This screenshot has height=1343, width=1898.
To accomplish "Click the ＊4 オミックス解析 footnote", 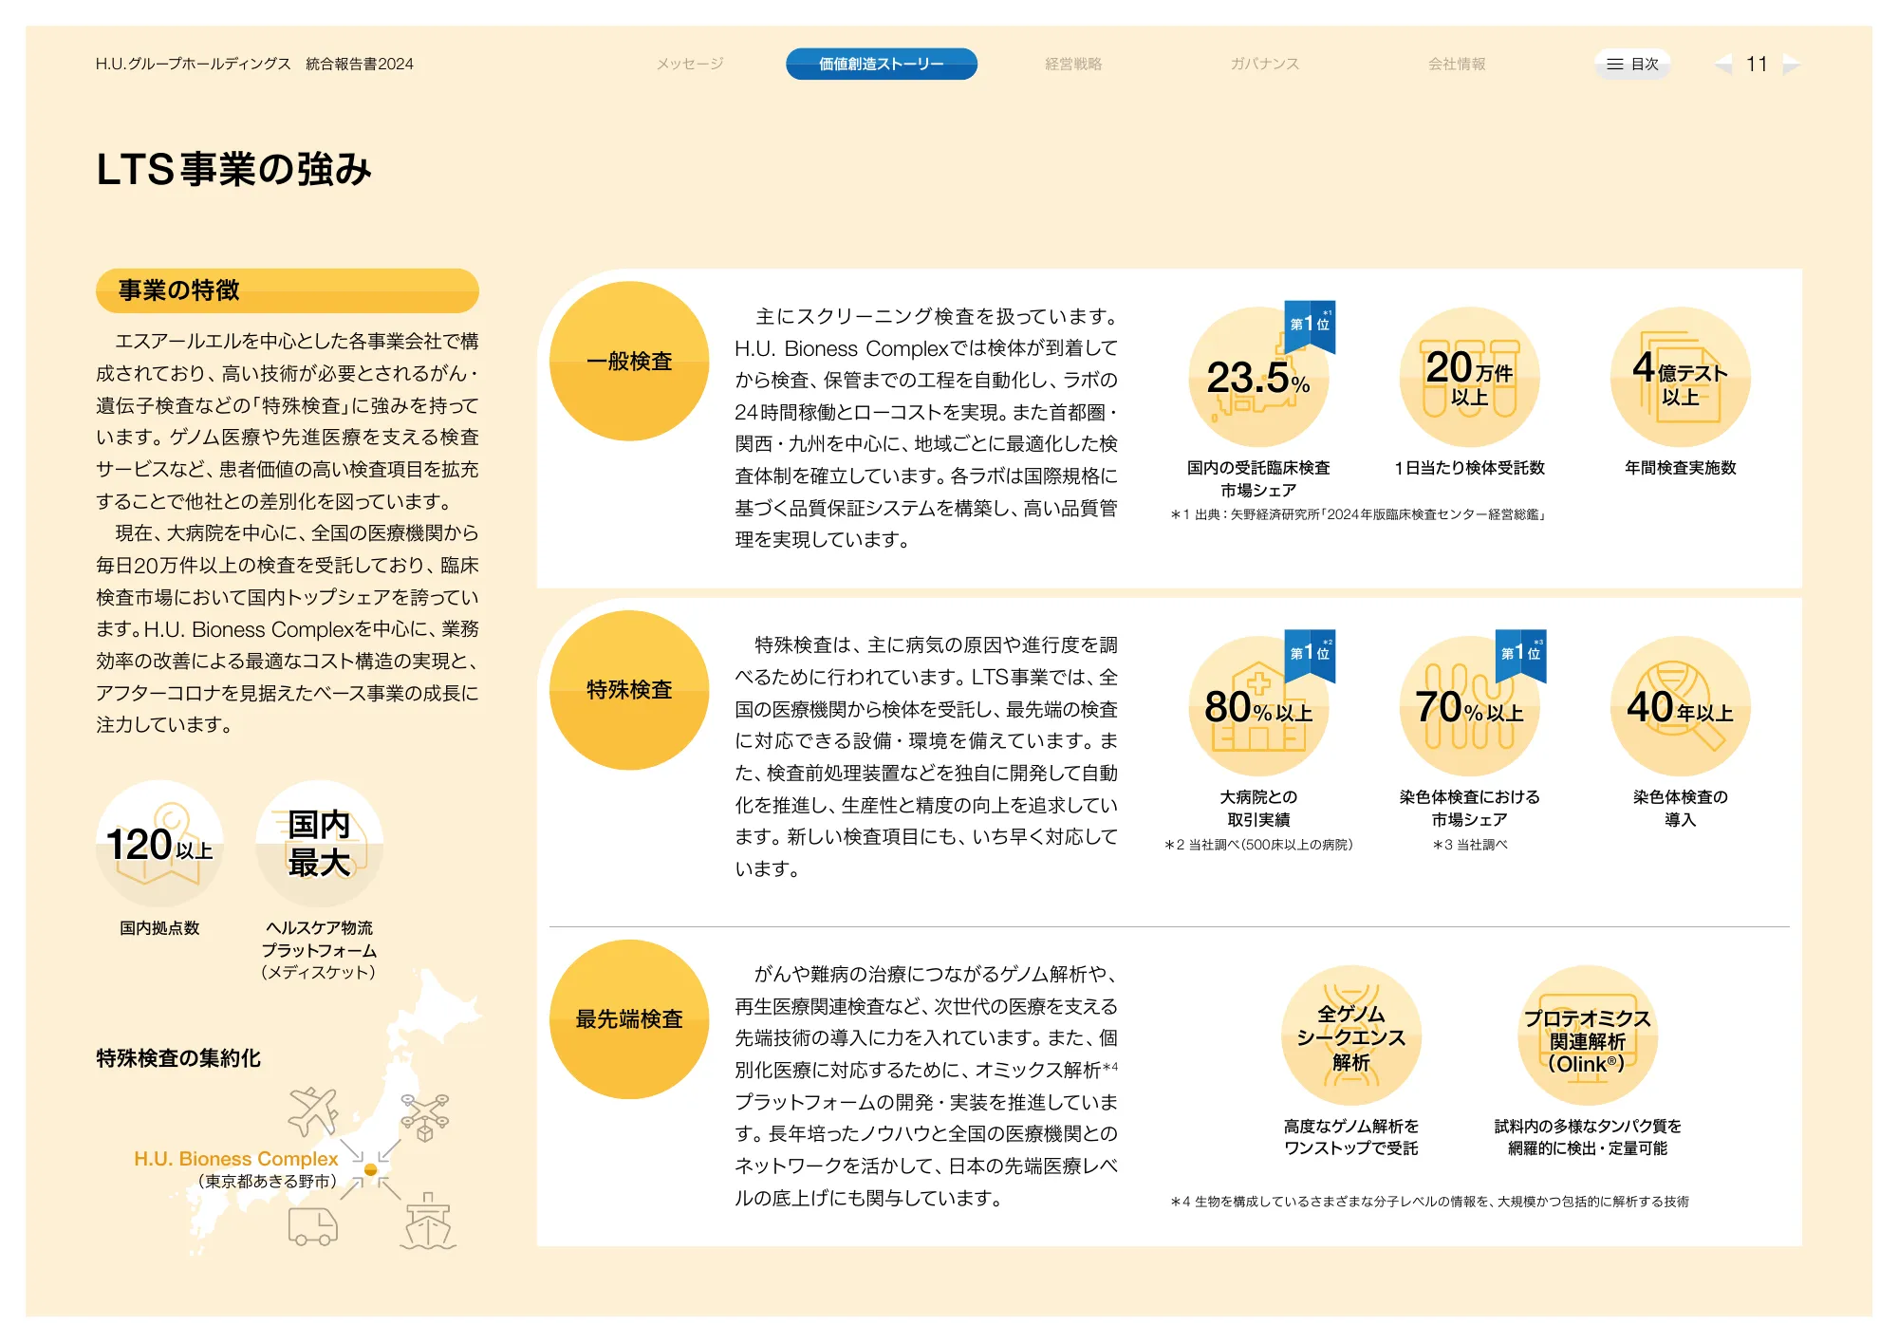I will (1429, 1202).
